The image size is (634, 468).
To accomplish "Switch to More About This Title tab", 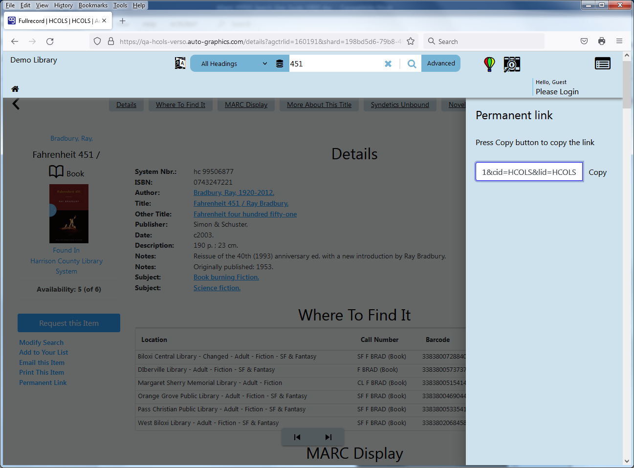I will tap(319, 105).
